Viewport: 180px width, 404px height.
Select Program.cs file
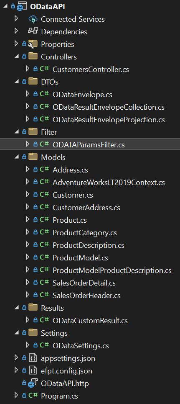(x=59, y=396)
